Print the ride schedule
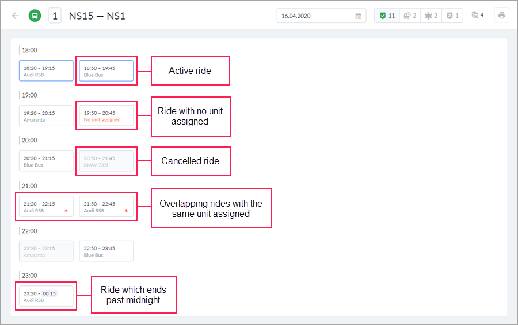The image size is (518, 325). tap(502, 16)
